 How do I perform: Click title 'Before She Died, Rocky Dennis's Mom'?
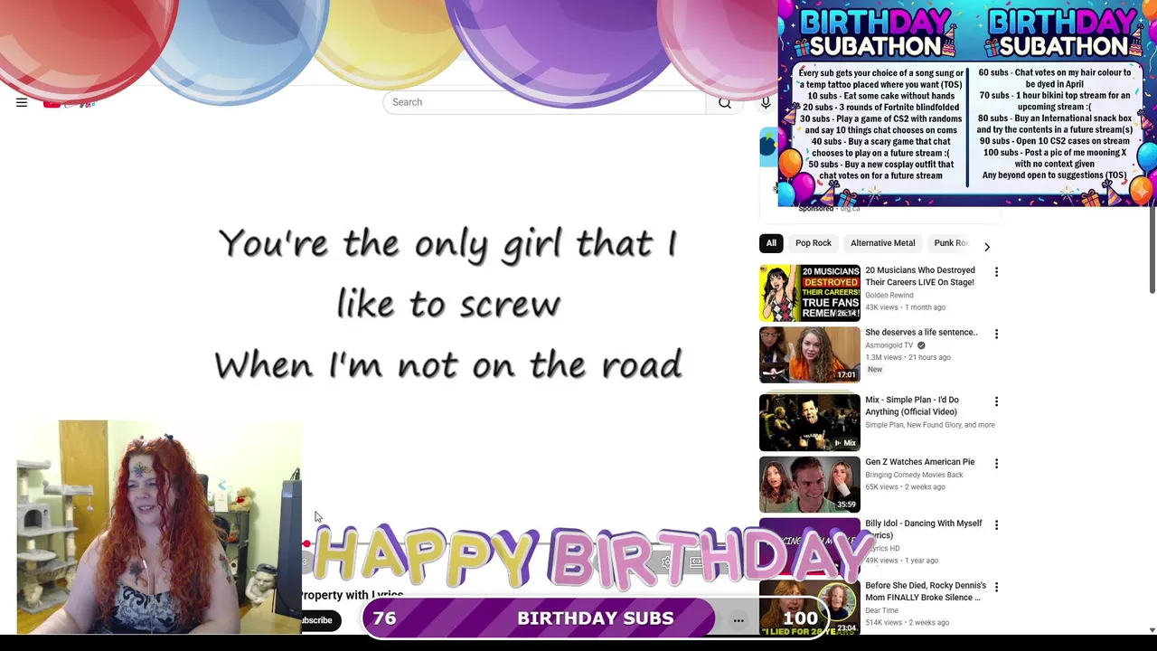pos(926,591)
